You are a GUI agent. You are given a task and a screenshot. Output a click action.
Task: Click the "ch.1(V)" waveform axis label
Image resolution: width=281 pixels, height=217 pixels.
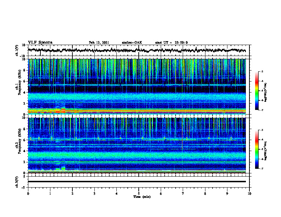17,50
